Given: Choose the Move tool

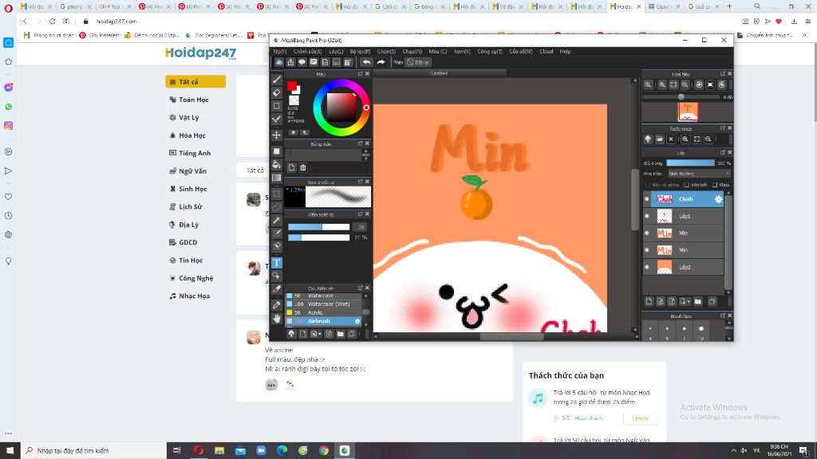Looking at the screenshot, I should coord(277,135).
